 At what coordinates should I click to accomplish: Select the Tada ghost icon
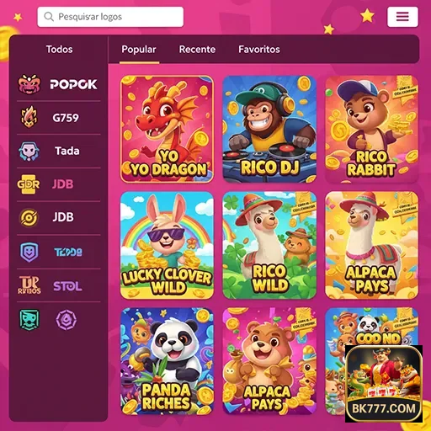pyautogui.click(x=29, y=151)
